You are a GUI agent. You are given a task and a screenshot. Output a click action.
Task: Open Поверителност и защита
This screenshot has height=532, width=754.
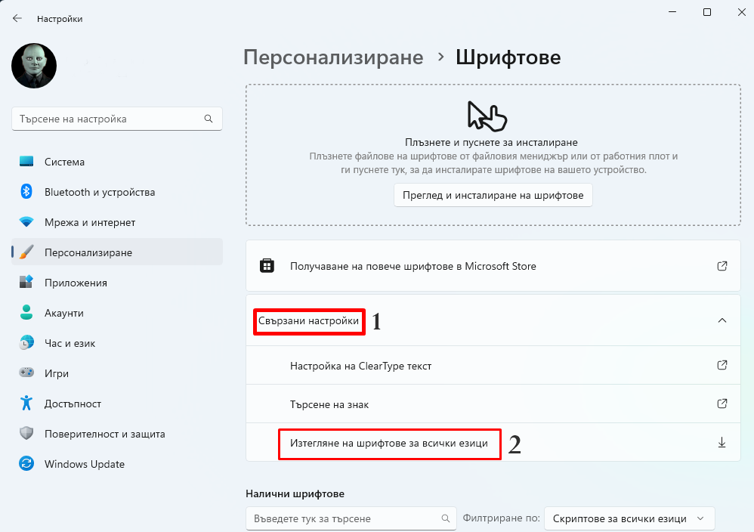point(117,434)
